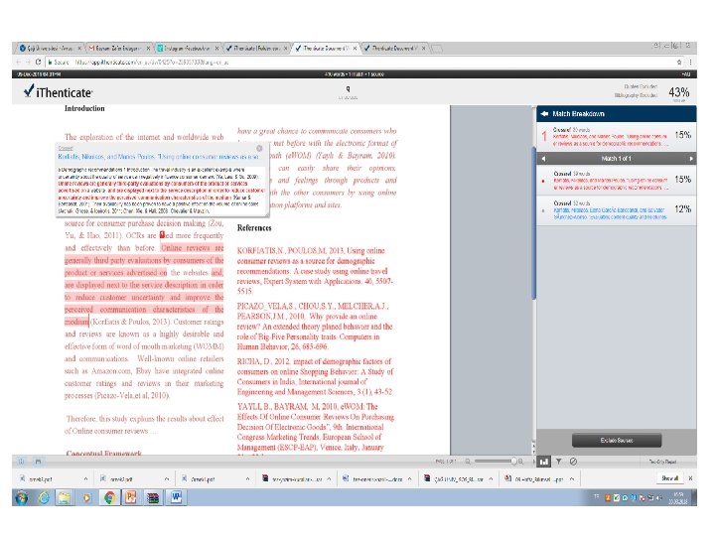Click the References heading
The image size is (715, 536).
tap(254, 228)
